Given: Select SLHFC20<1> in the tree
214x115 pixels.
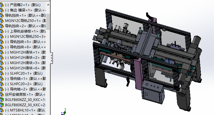Looking at the screenshot, I should point(24,73).
